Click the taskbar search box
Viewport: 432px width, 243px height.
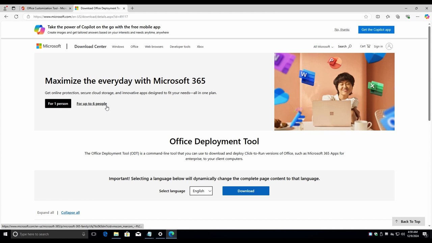[x=49, y=234]
